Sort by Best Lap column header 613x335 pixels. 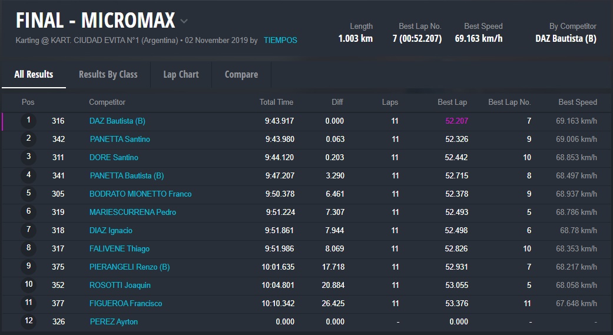(452, 102)
